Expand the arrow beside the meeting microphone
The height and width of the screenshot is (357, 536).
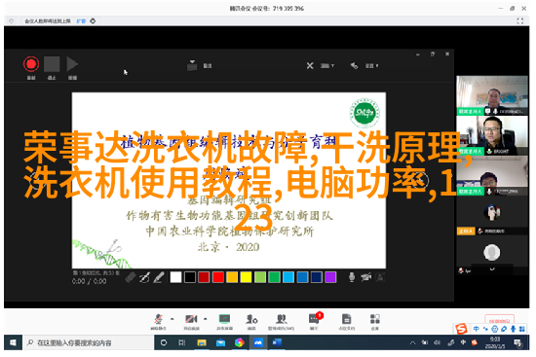coord(172,319)
